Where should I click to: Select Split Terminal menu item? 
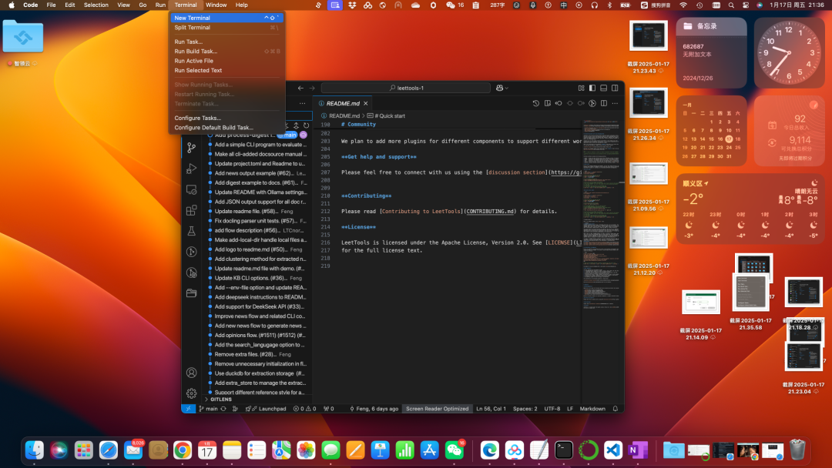pos(226,28)
